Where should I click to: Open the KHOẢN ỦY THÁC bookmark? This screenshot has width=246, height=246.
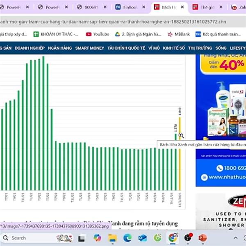(x=56, y=34)
